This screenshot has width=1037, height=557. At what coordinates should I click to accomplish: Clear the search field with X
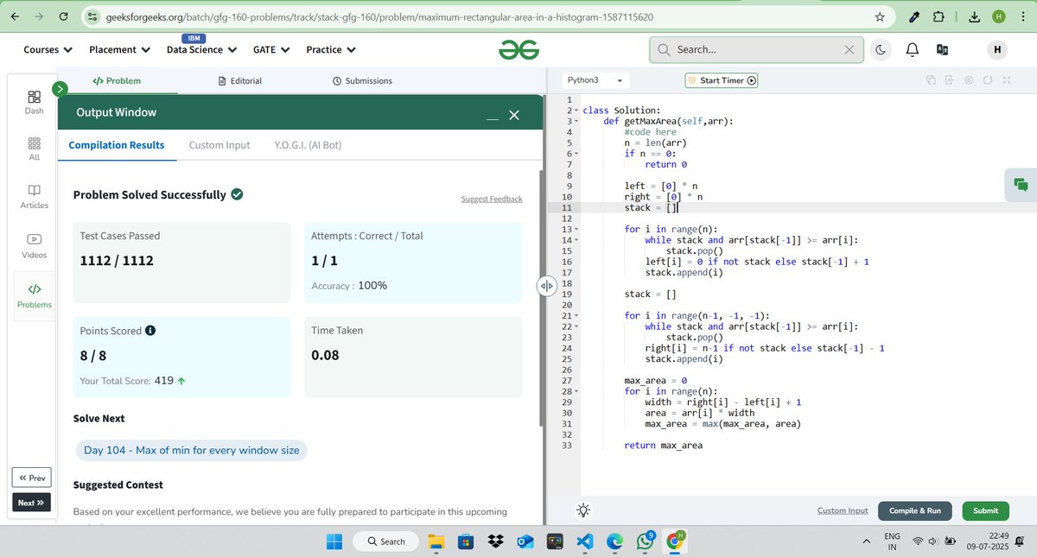click(x=849, y=50)
